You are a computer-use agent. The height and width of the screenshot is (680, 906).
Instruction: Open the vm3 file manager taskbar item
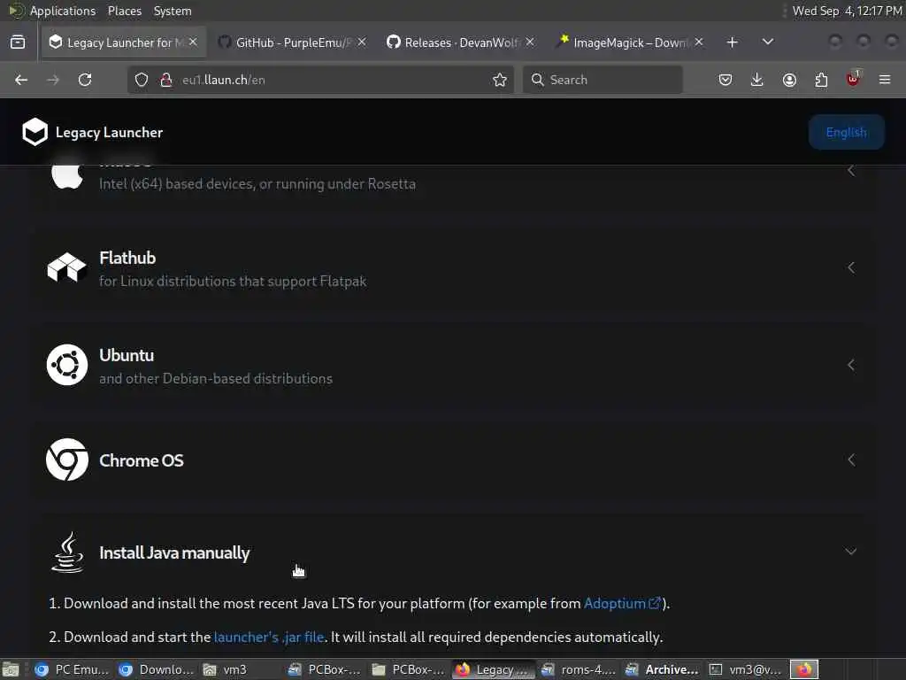click(x=240, y=669)
